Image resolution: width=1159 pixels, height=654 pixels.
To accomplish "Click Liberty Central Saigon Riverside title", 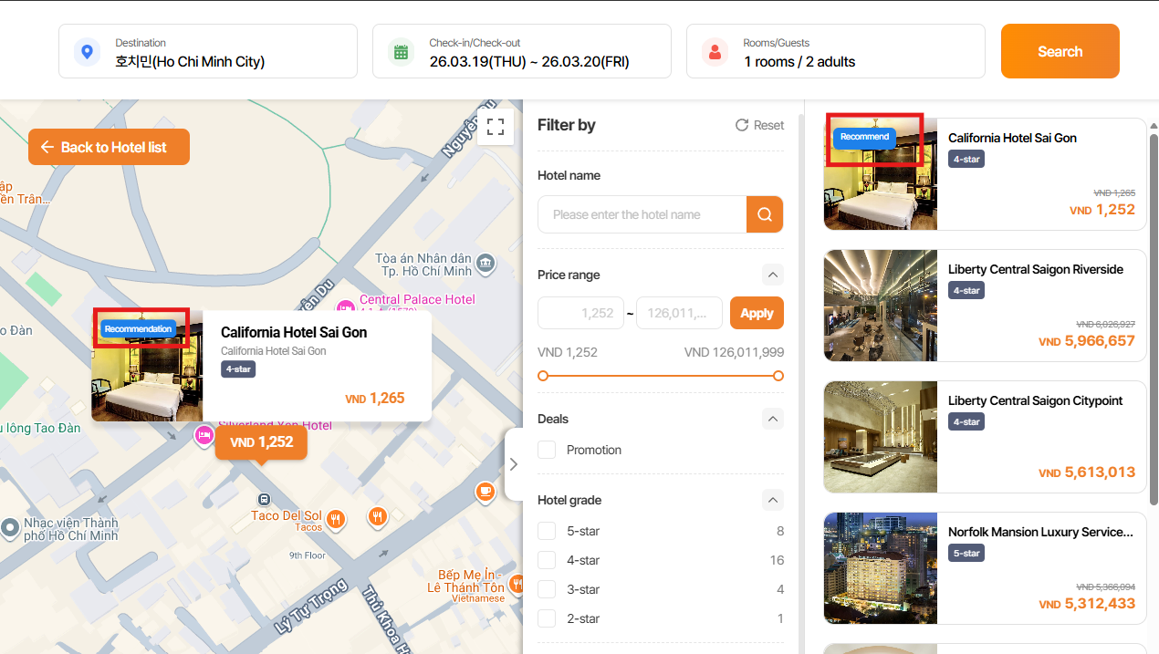I will click(1036, 269).
